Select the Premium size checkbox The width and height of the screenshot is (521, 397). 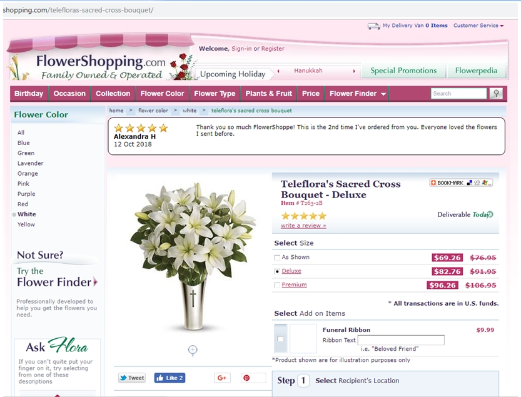278,285
